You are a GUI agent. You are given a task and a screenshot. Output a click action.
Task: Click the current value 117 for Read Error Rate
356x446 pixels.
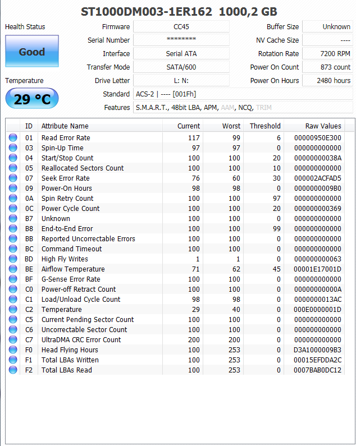click(194, 137)
